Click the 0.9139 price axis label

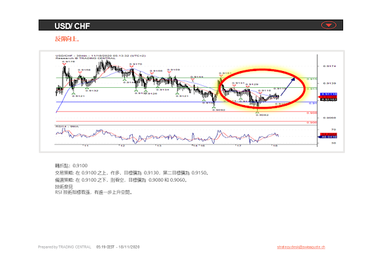pos(329,83)
